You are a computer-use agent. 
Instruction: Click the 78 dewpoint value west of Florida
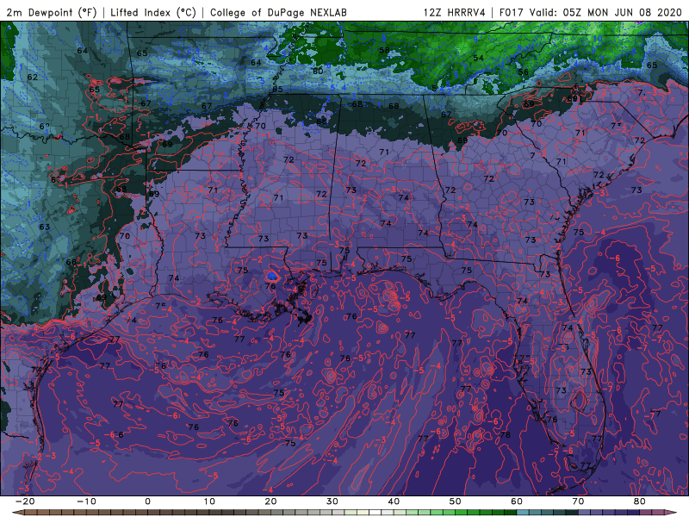pyautogui.click(x=506, y=435)
